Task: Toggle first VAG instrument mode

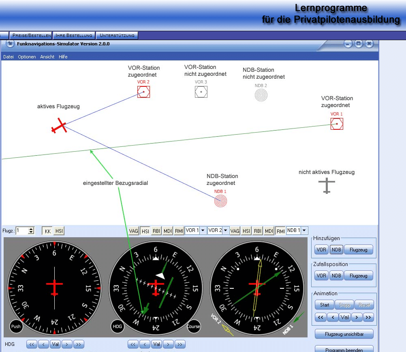Action: [x=134, y=231]
